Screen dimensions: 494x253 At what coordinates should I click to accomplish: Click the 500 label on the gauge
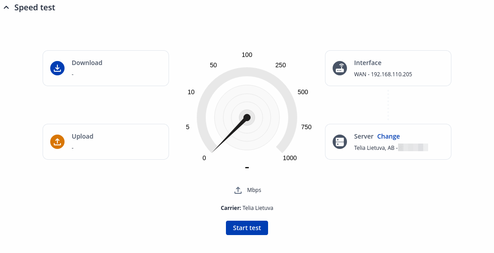303,92
